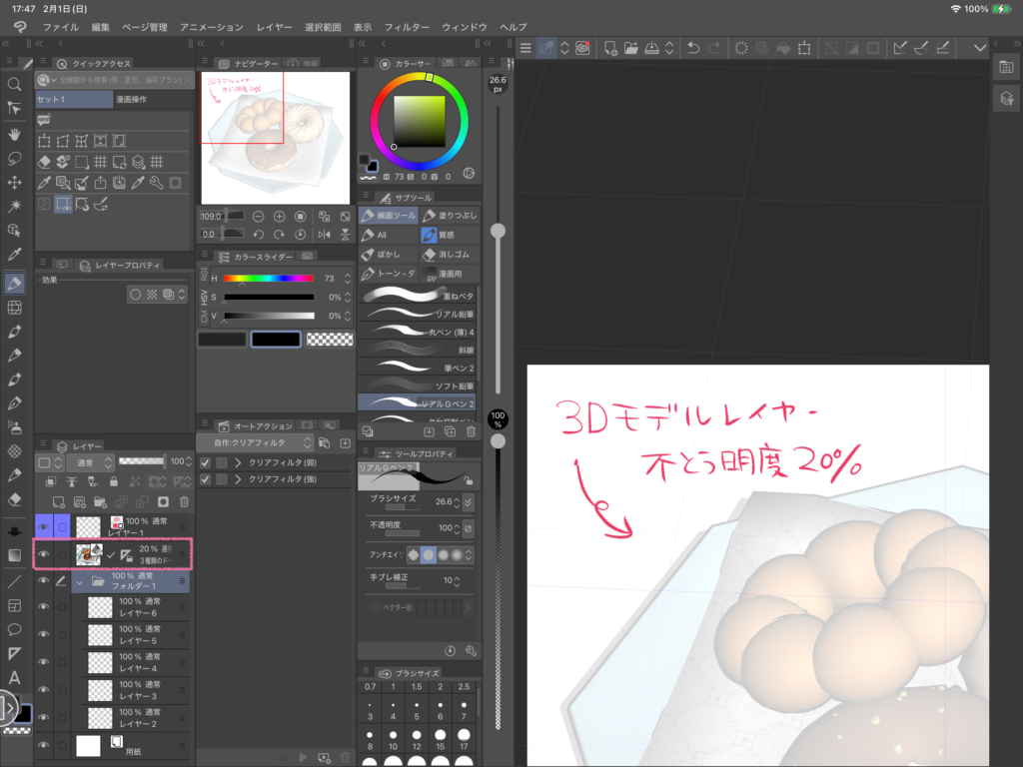Toggle the クリアフィルタ (弱) checkbox
This screenshot has width=1023, height=767.
pos(206,462)
